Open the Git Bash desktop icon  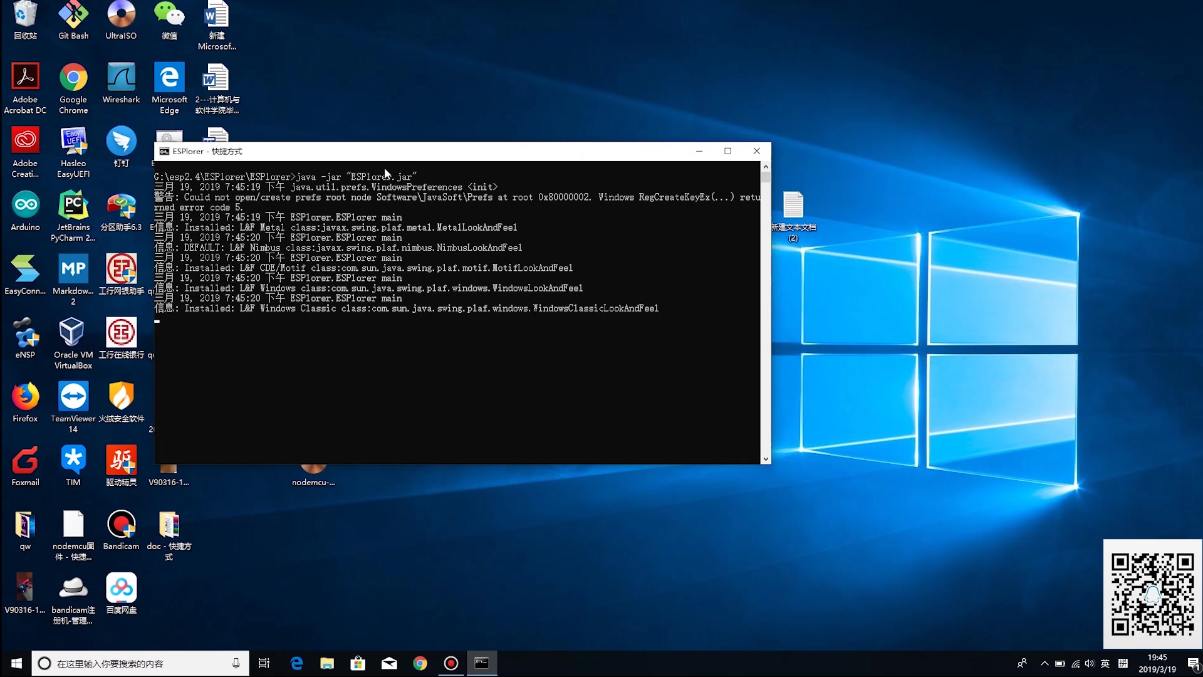coord(73,21)
